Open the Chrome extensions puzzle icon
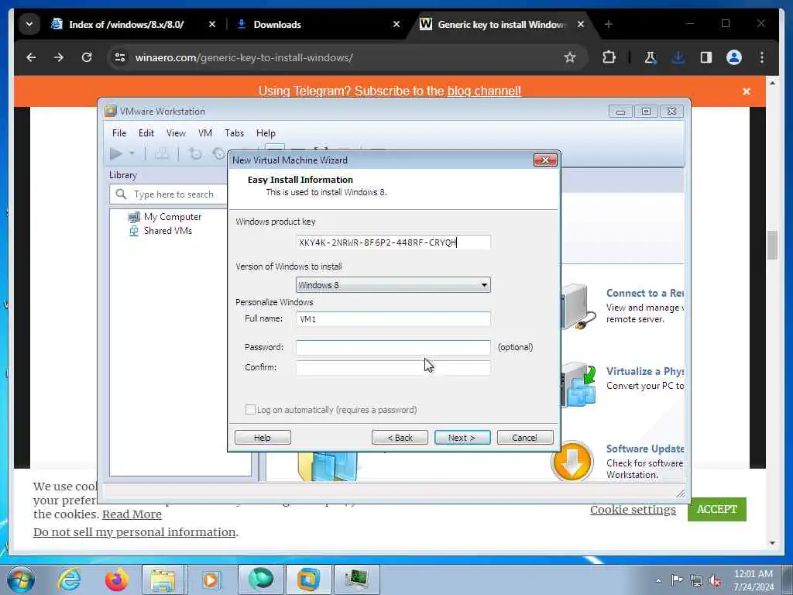793x595 pixels. 609,57
